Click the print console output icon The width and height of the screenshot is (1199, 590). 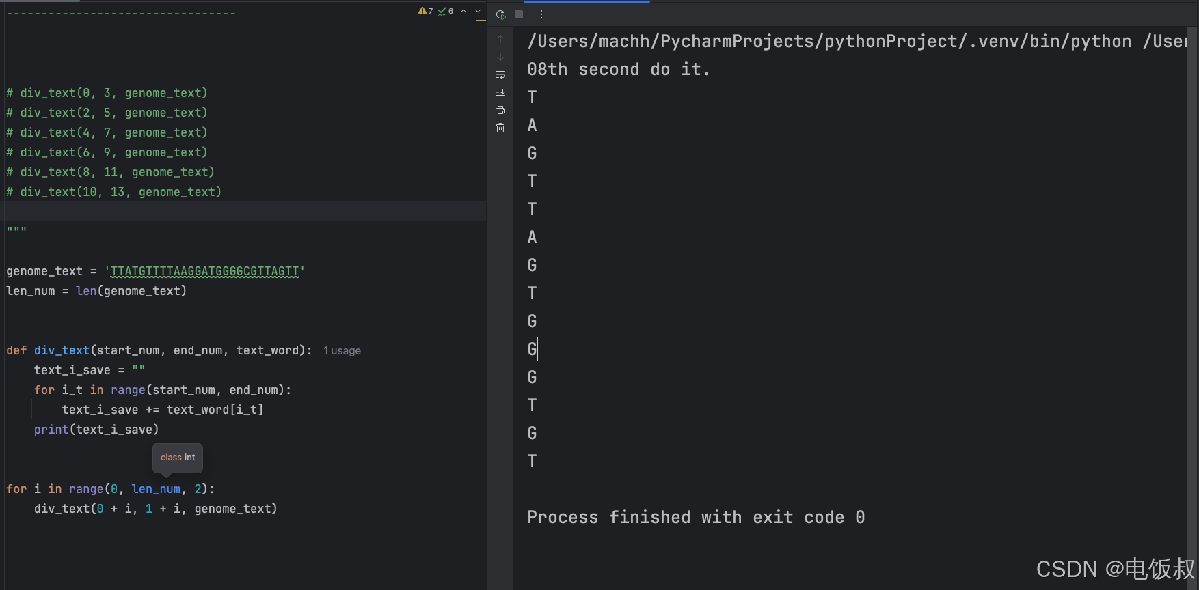click(x=500, y=110)
